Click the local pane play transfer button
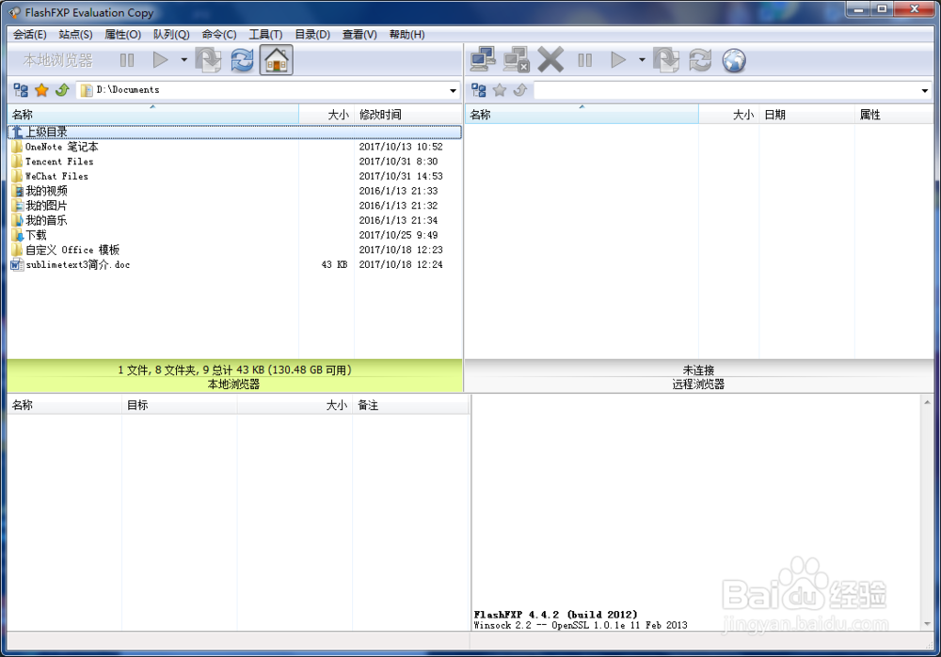The width and height of the screenshot is (941, 657). point(160,60)
